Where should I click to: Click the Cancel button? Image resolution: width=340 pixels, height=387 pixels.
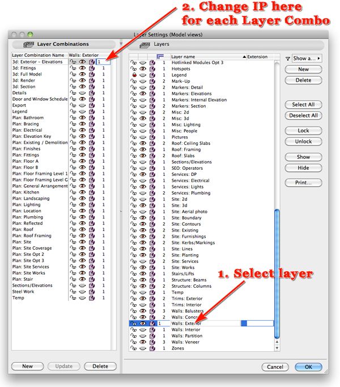[275, 367]
